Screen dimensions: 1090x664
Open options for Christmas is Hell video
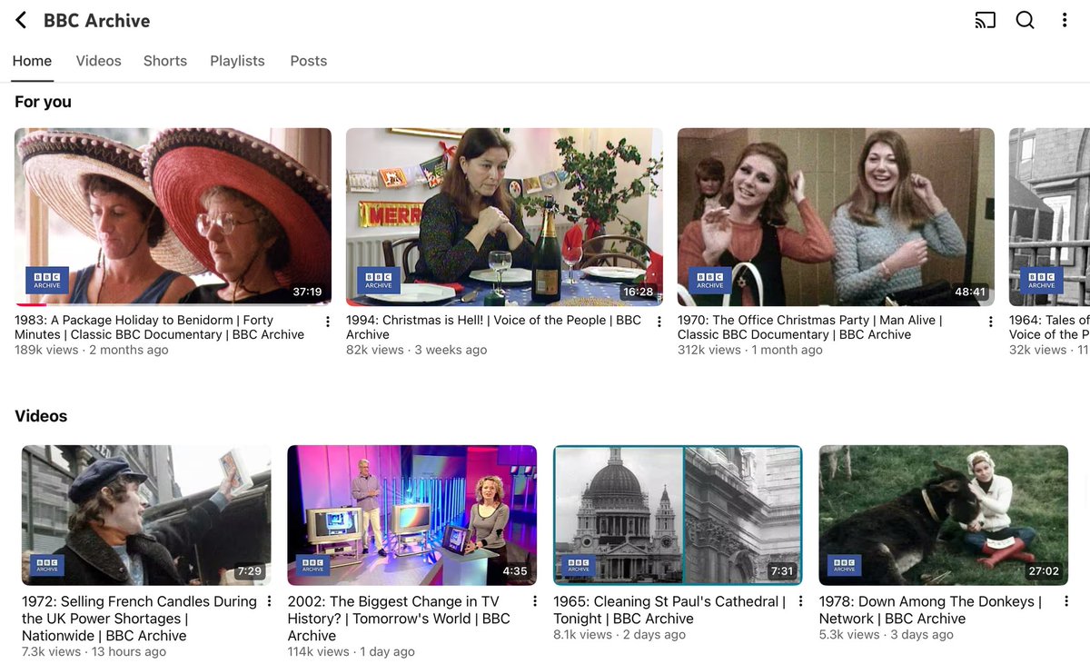659,322
